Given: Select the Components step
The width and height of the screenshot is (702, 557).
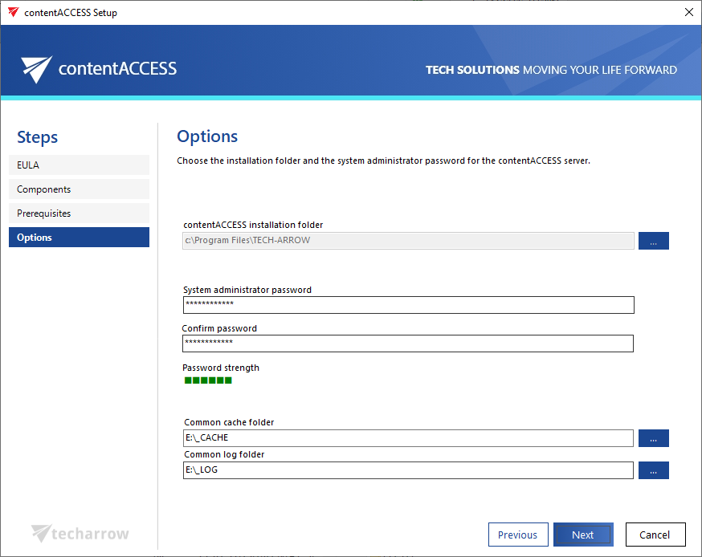Looking at the screenshot, I should click(x=79, y=189).
